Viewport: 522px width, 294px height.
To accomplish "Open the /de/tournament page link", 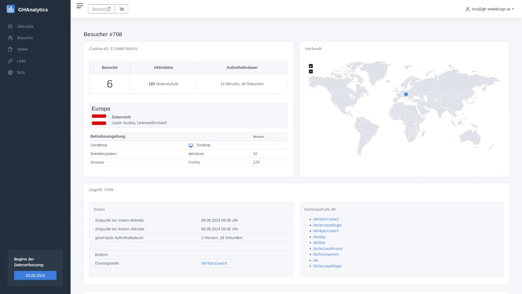I will pyautogui.click(x=325, y=254).
